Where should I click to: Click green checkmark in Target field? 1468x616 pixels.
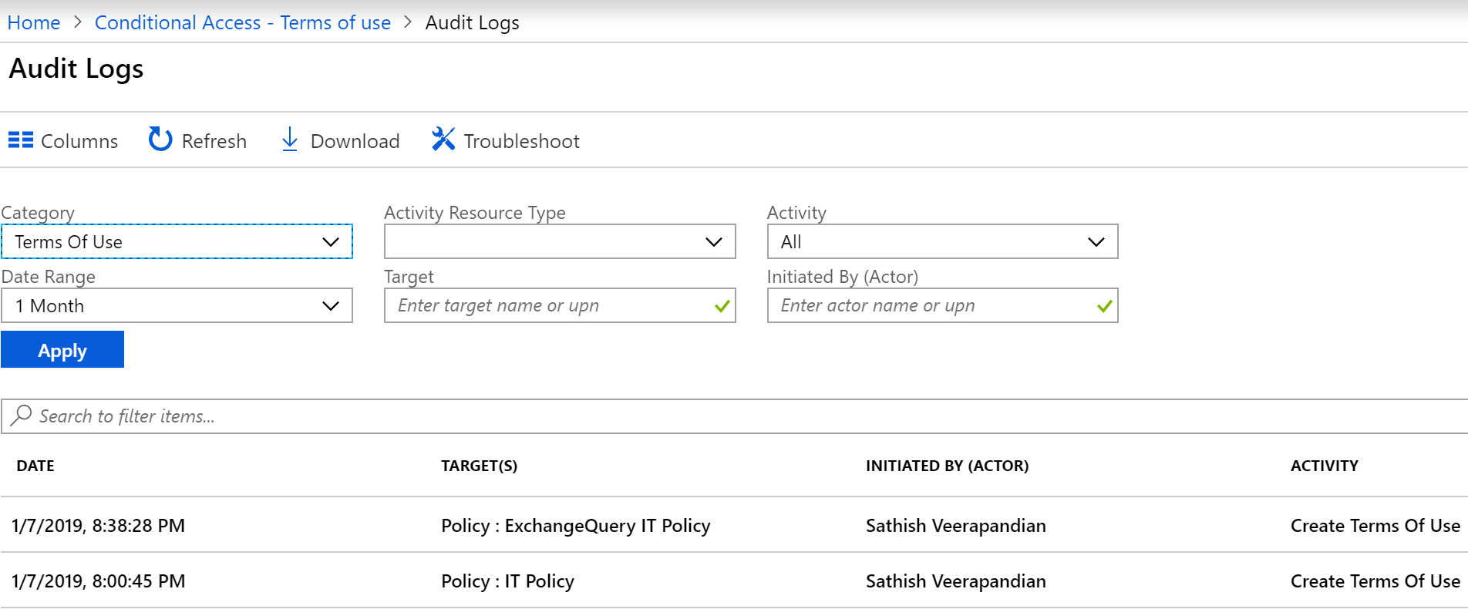(722, 306)
